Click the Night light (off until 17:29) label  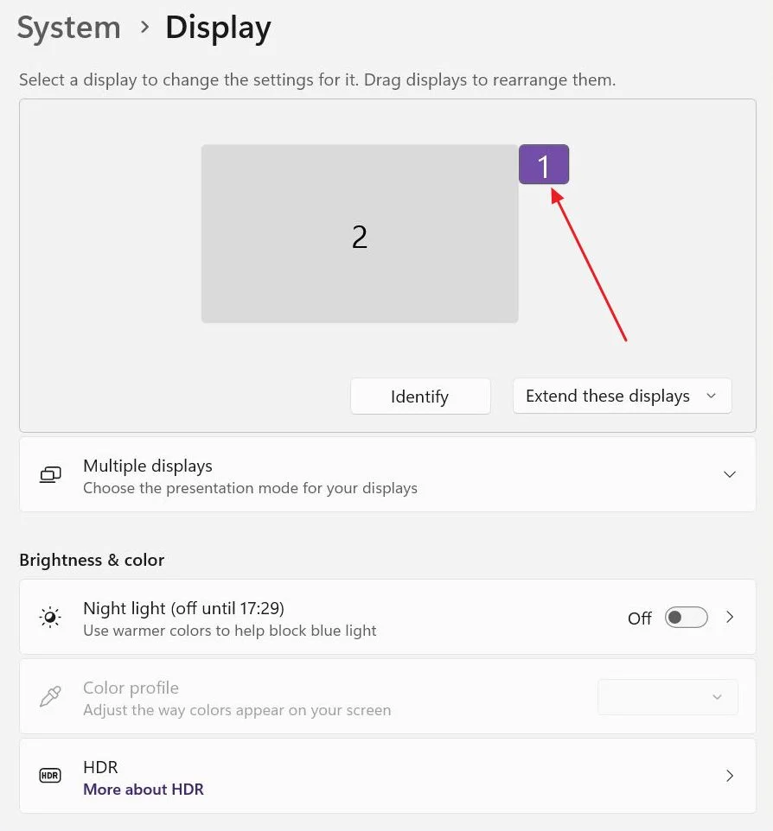tap(183, 608)
